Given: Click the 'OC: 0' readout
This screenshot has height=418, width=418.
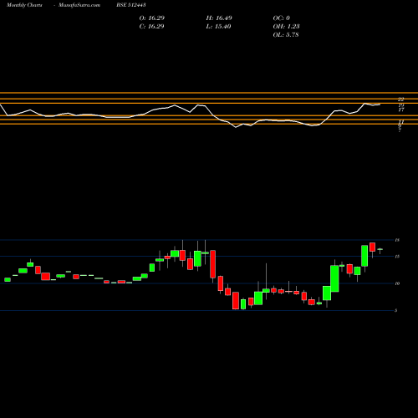Looking at the screenshot, I should 282,18.
